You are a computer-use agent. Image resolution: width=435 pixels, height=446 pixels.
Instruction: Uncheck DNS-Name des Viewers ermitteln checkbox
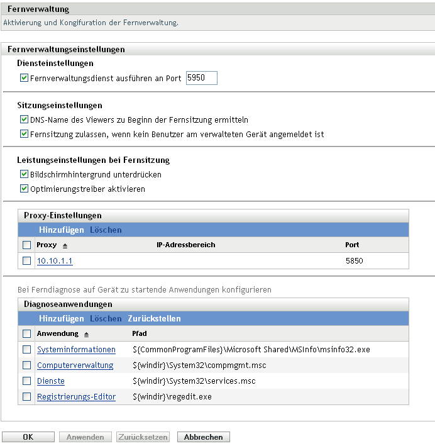pyautogui.click(x=25, y=120)
